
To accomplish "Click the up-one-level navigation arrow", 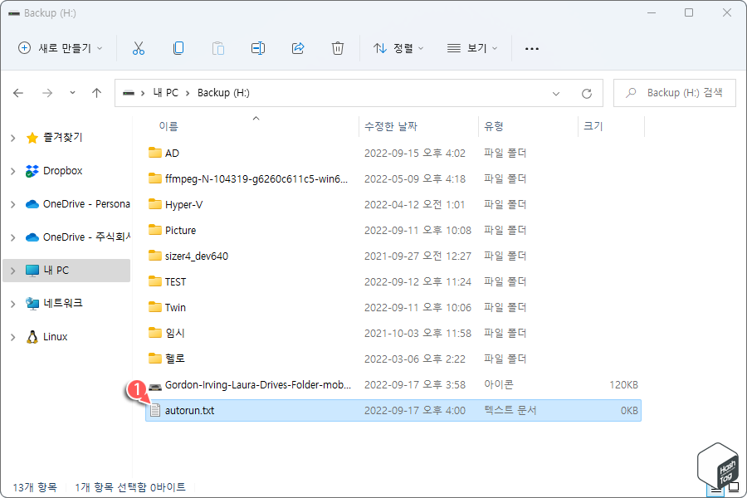I will [96, 92].
